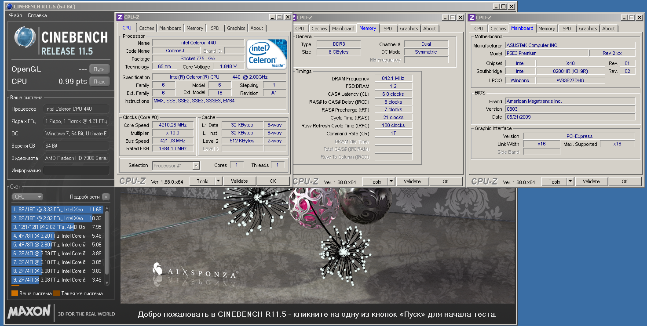Image resolution: width=647 pixels, height=326 pixels.
Task: Open Memory tab in Mainboard CPU-Z window
Action: tap(547, 29)
